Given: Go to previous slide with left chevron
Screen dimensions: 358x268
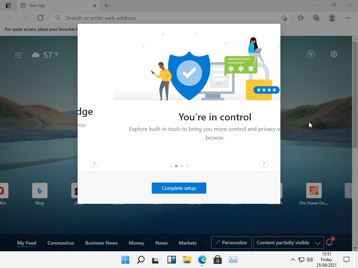Looking at the screenshot, I should click(94, 163).
